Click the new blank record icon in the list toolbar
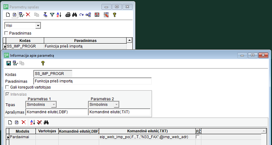The image size is (272, 145). [8, 15]
